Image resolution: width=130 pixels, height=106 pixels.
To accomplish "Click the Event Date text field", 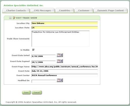I will tap(65, 71).
